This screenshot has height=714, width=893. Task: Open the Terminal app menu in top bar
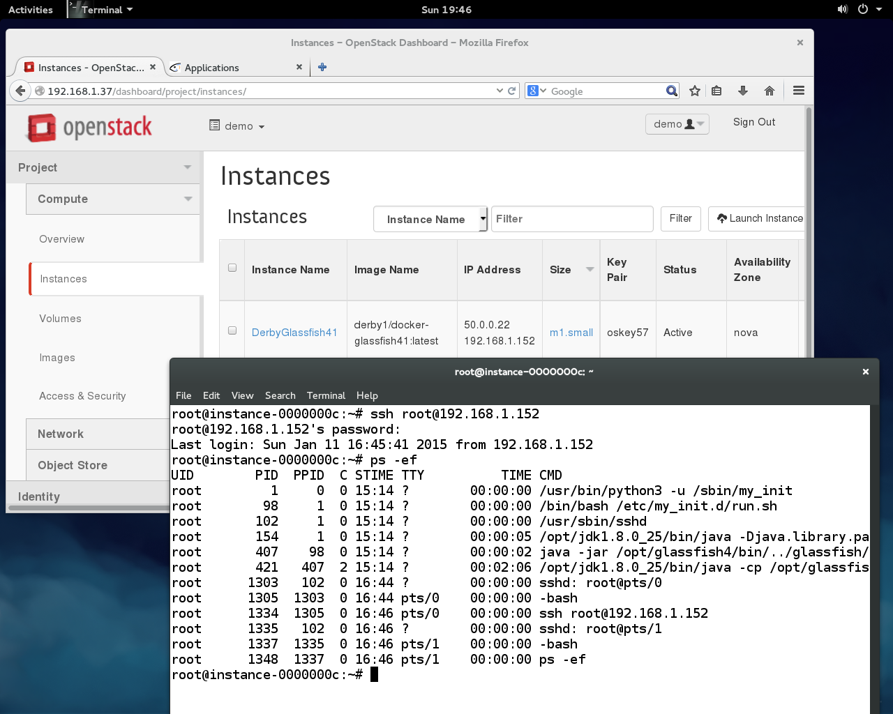(101, 9)
